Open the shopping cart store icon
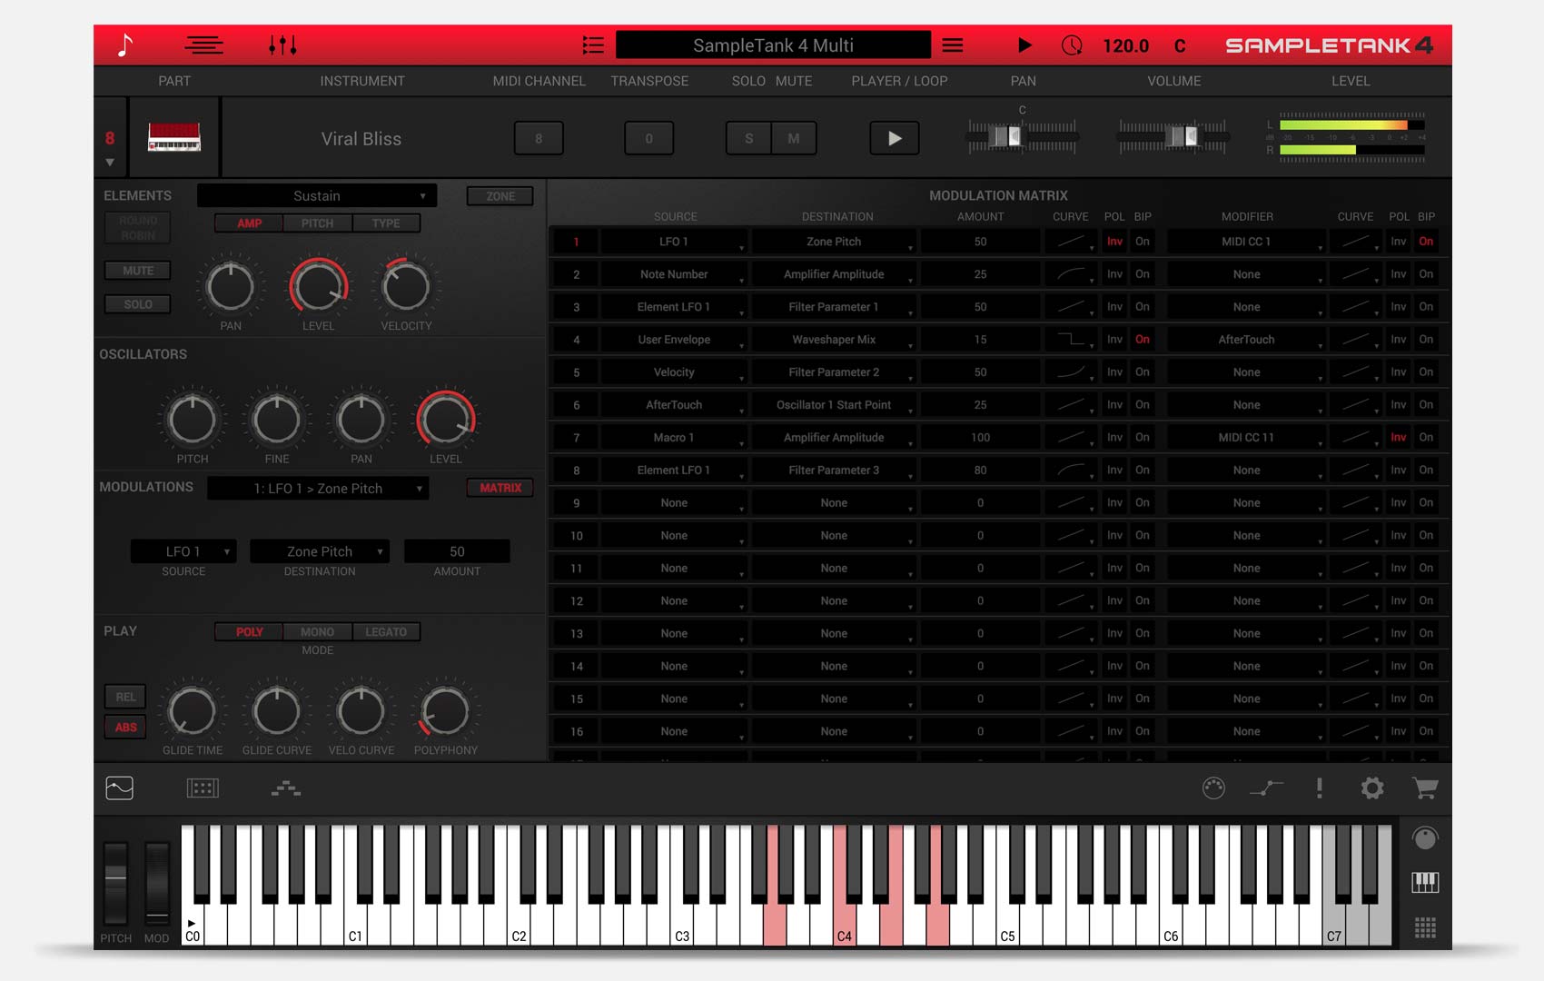1544x981 pixels. [x=1424, y=788]
